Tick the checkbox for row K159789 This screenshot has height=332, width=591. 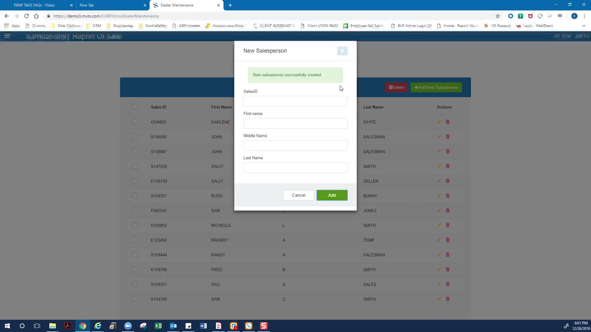tap(135, 270)
